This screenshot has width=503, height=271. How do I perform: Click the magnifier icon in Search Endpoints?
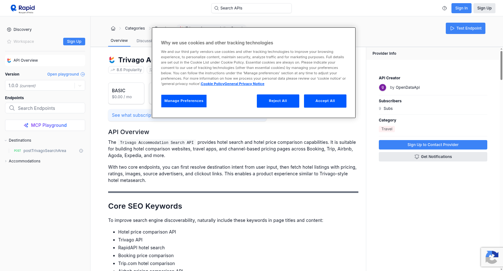pos(12,108)
